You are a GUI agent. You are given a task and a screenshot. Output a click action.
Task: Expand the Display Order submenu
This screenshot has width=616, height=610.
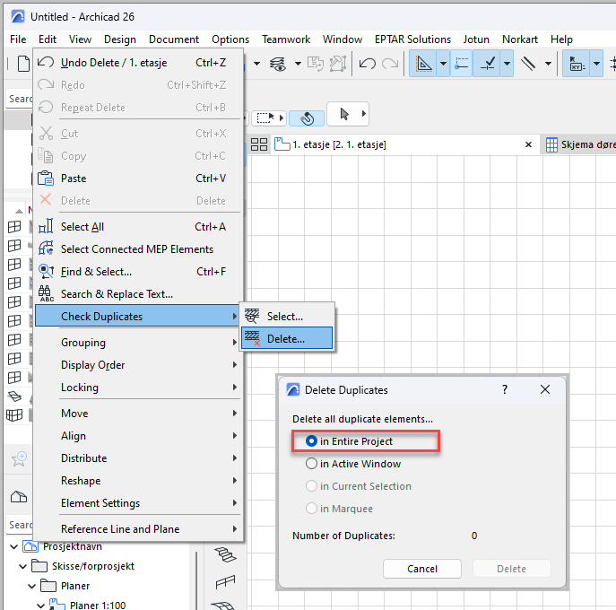(138, 365)
